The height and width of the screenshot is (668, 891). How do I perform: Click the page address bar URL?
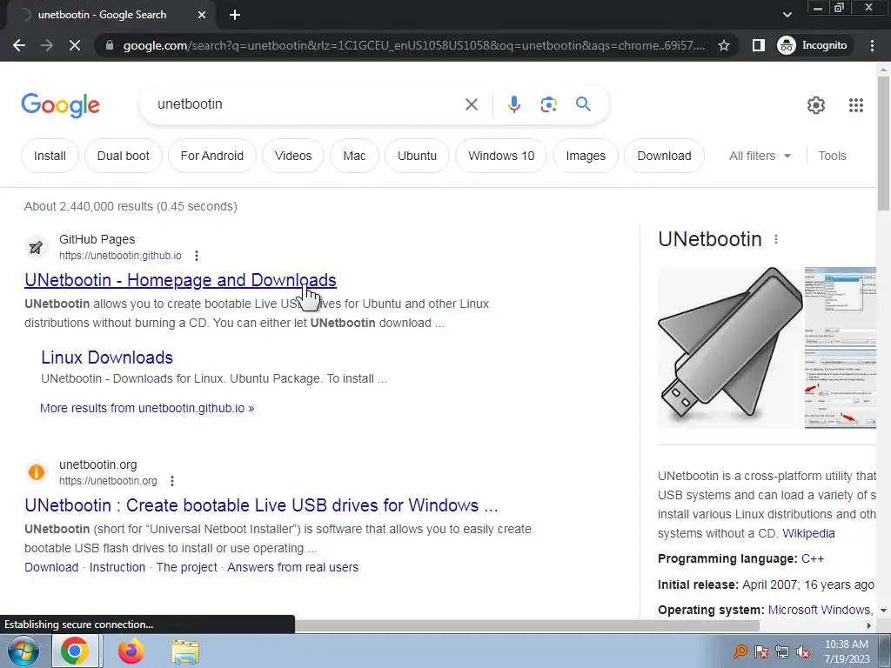[x=413, y=45]
